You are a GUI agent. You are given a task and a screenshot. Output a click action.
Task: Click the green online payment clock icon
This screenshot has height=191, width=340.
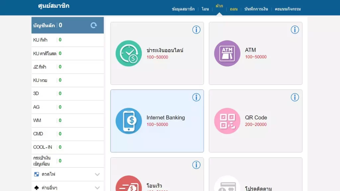(128, 53)
